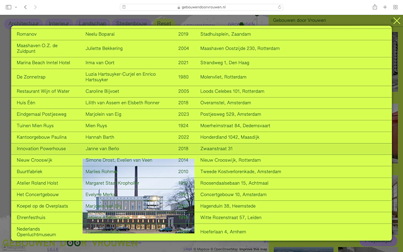Select the Romanov project entry

click(x=27, y=35)
